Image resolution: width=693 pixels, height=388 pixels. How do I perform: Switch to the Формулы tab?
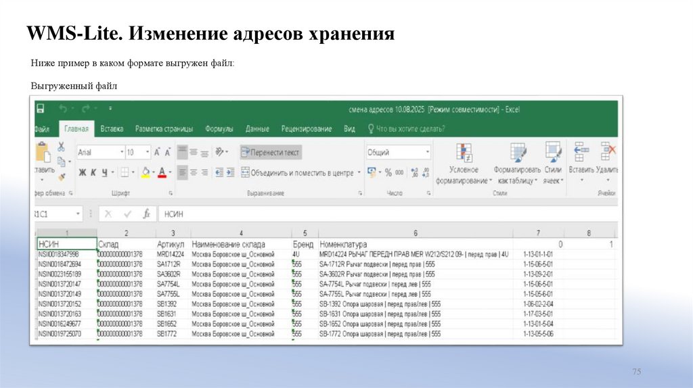tap(219, 129)
